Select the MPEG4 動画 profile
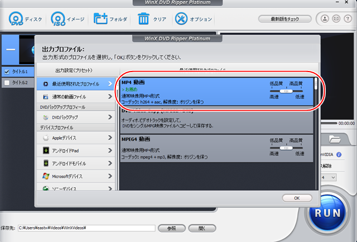 (x=216, y=148)
